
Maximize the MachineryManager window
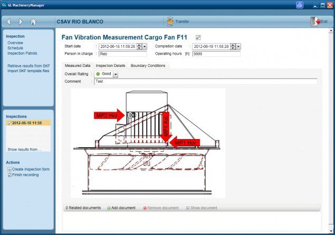pyautogui.click(x=323, y=5)
